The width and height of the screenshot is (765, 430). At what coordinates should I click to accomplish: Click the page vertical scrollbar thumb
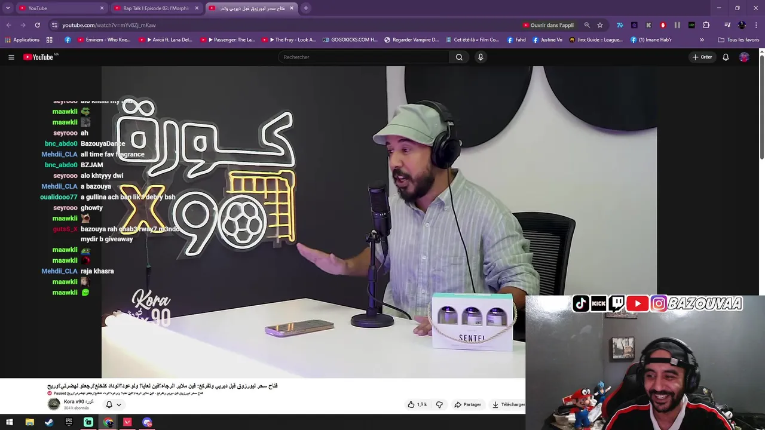761,107
